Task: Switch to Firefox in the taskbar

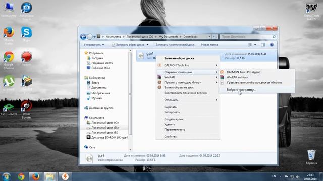Action: pyautogui.click(x=36, y=176)
